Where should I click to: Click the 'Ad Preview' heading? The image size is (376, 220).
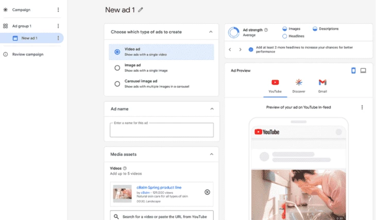click(x=241, y=70)
